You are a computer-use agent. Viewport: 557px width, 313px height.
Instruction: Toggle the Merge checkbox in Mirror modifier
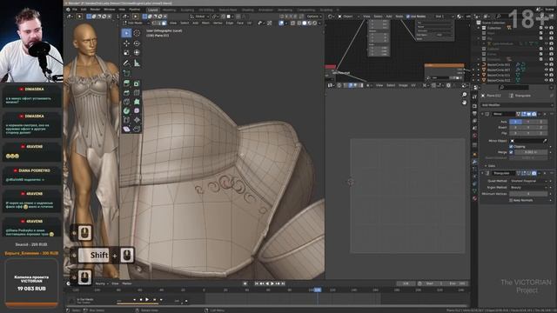point(511,152)
